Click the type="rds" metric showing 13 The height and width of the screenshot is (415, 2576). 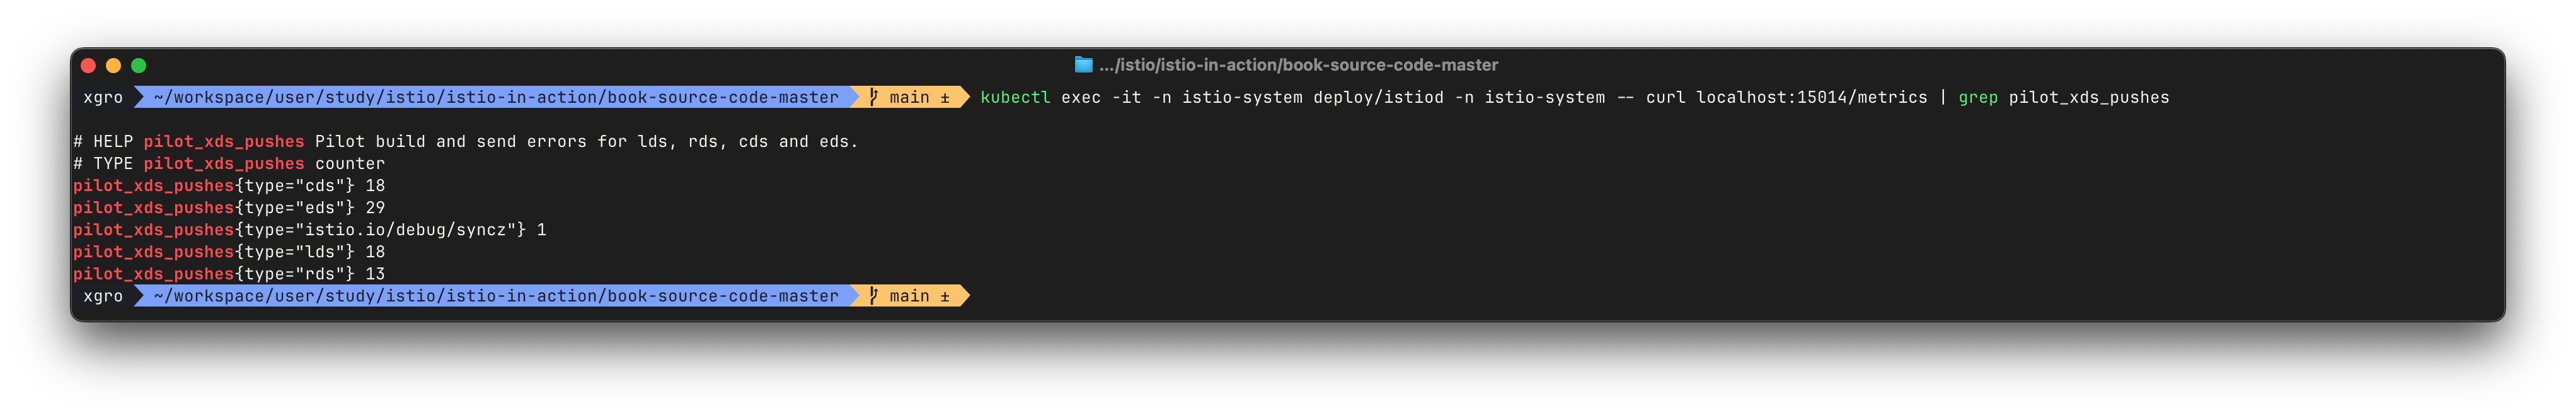[x=229, y=274]
